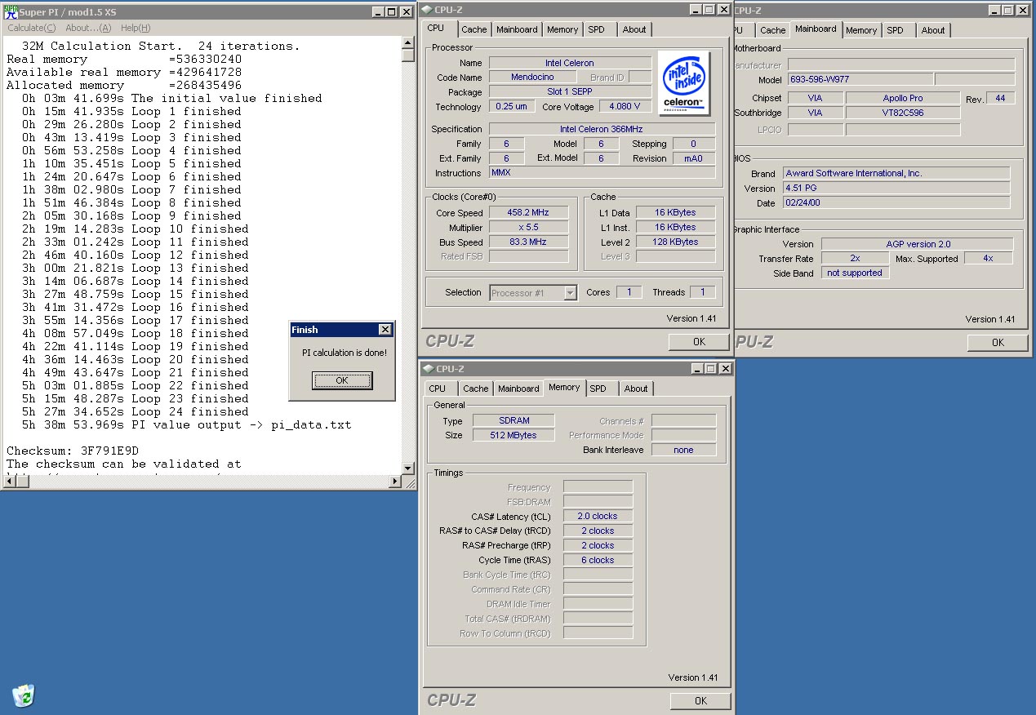Click OK in the CPU-Z Mainboard window

(x=998, y=343)
